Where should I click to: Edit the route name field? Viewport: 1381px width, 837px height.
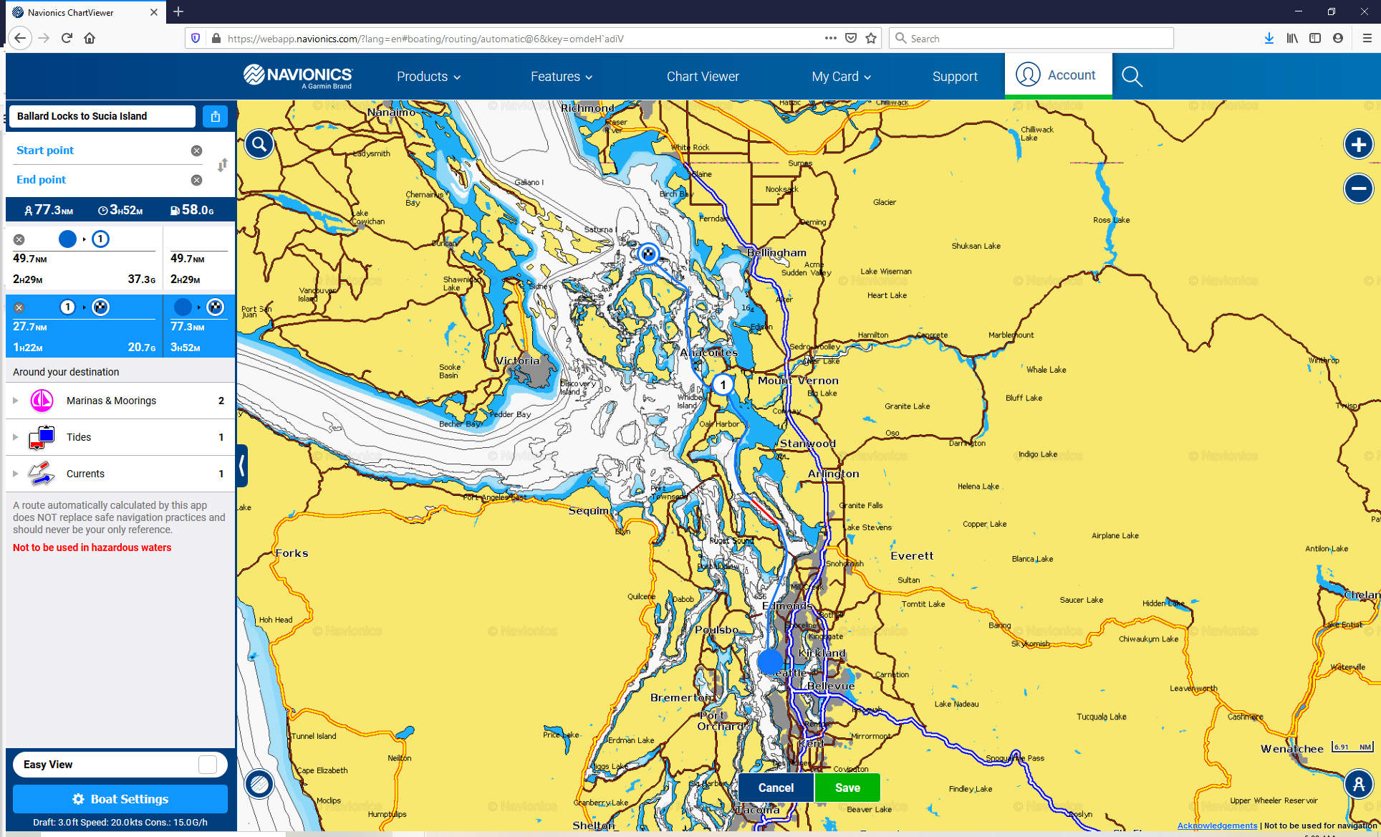[102, 116]
